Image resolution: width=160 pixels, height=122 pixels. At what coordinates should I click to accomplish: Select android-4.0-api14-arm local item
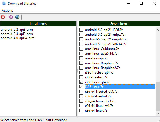(18, 38)
